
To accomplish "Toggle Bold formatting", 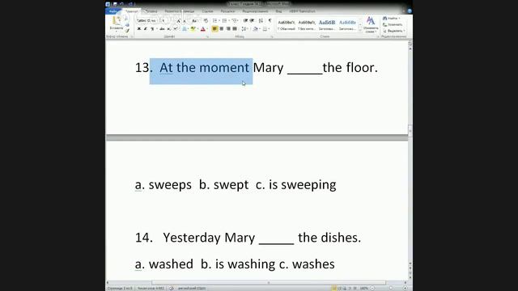I will click(x=138, y=29).
